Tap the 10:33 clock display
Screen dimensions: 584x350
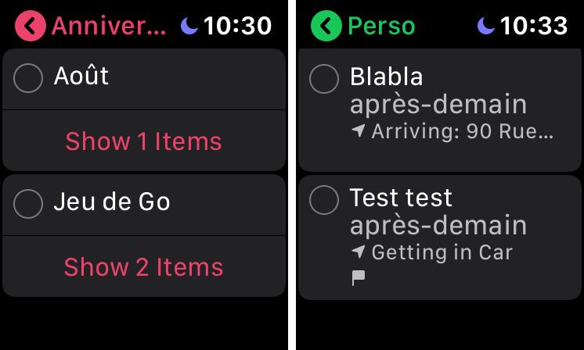(x=533, y=26)
